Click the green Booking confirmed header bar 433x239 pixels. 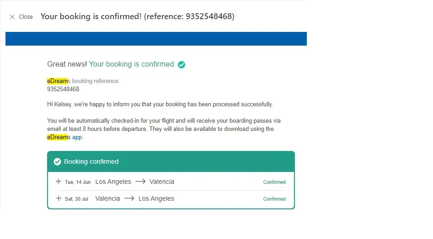(183, 161)
